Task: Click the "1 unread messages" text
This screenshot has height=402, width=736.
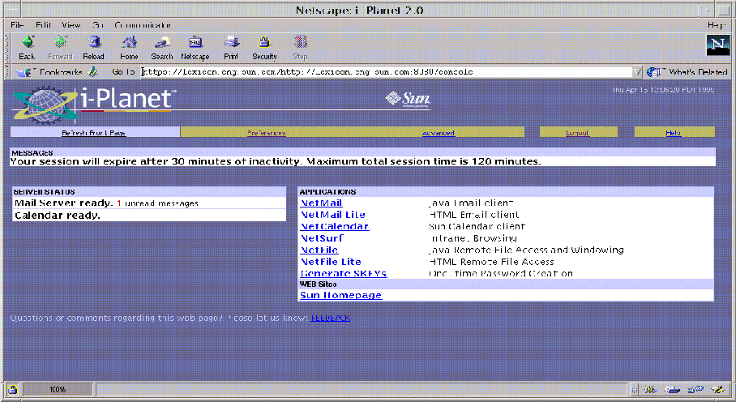Action: coord(158,203)
